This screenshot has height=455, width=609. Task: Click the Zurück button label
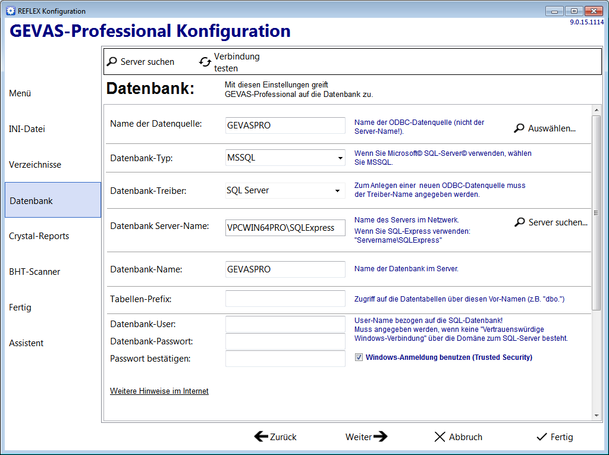tap(283, 437)
